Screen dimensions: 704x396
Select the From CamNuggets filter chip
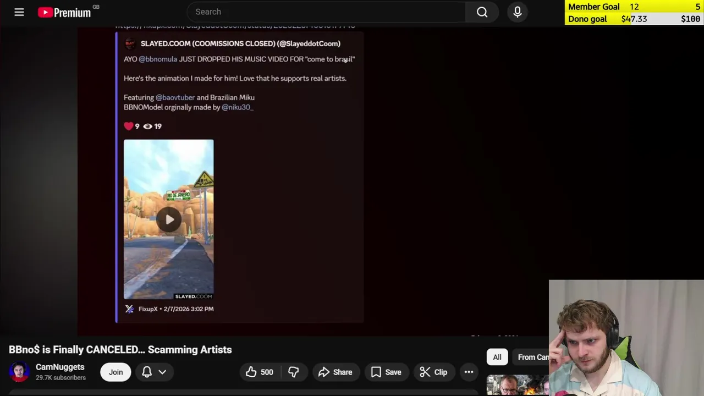pyautogui.click(x=531, y=357)
